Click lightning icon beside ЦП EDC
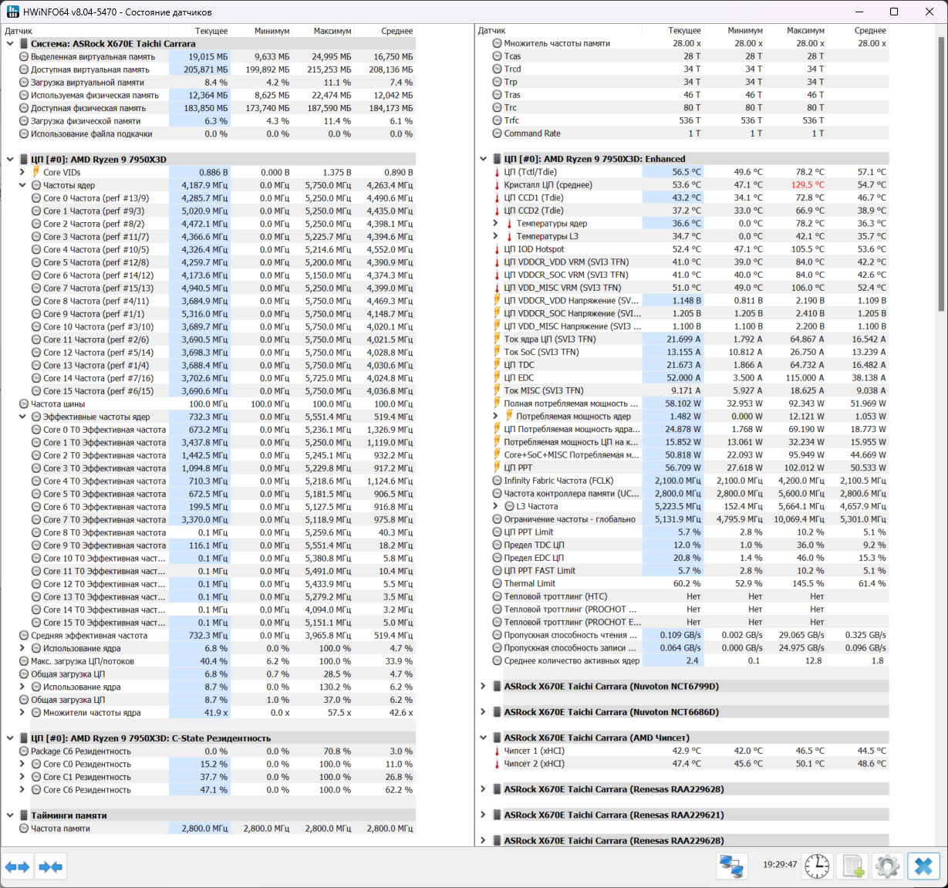Viewport: 948px width, 888px height. [497, 378]
